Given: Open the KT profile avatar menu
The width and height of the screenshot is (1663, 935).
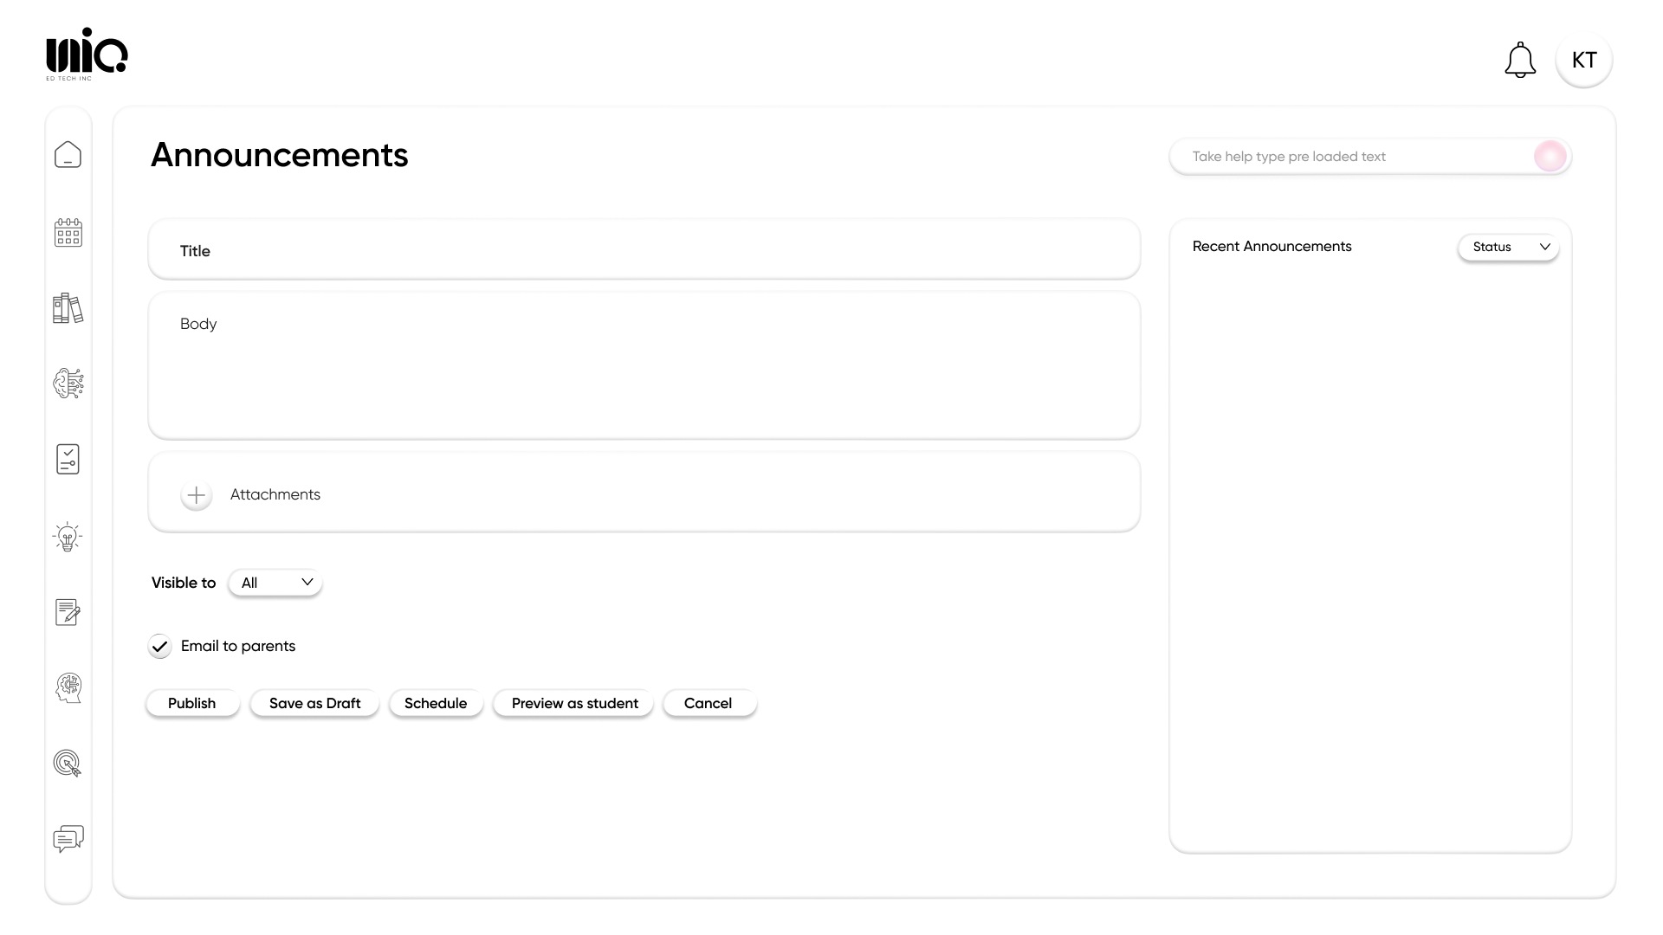Looking at the screenshot, I should pos(1584,60).
